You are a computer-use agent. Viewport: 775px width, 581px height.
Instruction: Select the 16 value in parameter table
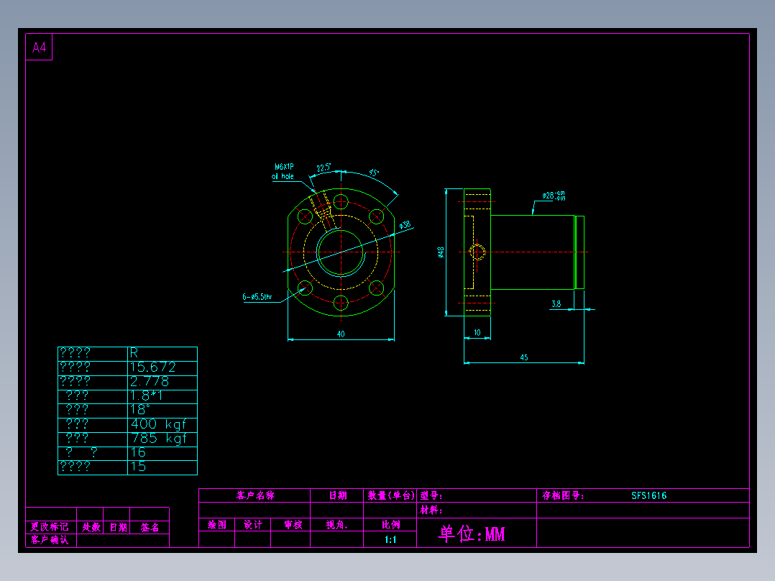pyautogui.click(x=138, y=452)
